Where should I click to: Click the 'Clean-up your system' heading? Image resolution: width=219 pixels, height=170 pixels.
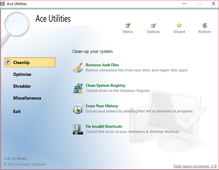[92, 51]
